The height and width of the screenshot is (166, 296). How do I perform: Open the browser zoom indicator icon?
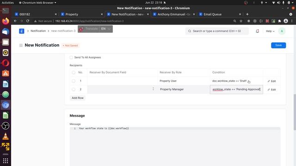234,21
